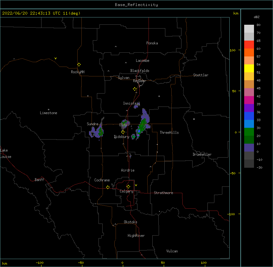Image resolution: width=273 pixels, height=267 pixels.
Task: Pick the white 70-80 dBZ legend swatch
Action: 249,29
